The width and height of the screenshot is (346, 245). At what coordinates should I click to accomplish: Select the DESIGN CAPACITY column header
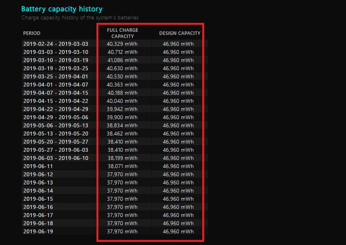180,33
